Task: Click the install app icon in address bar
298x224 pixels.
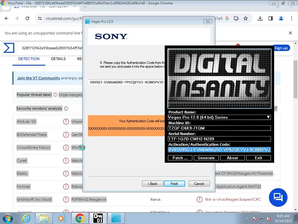Action: (236, 18)
